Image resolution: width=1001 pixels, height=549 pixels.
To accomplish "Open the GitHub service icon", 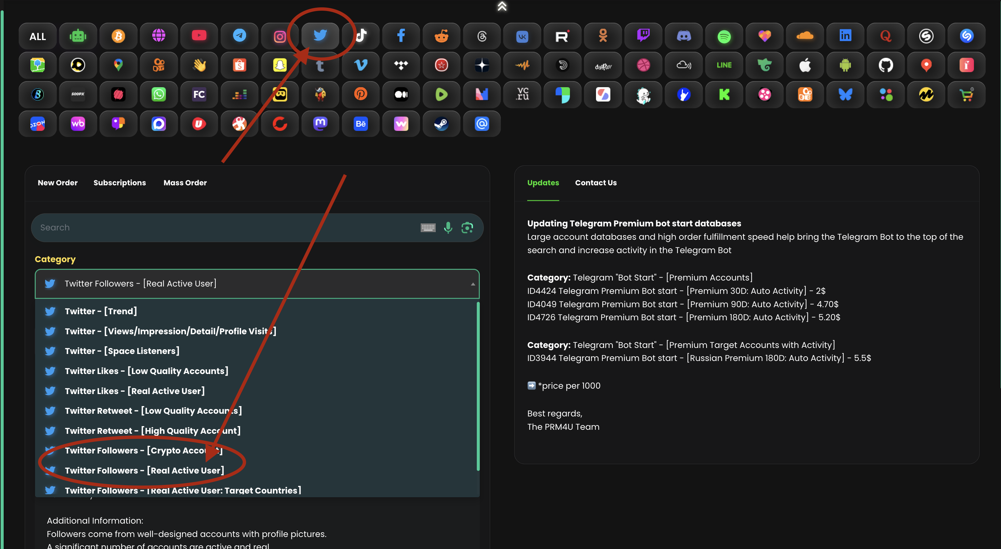I will pyautogui.click(x=886, y=65).
